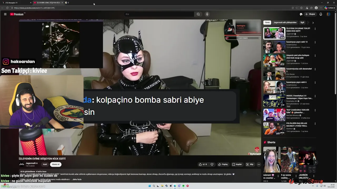Open options for INSIDE Fenerbahçe video
This screenshot has width=337, height=189.
(x=315, y=96)
